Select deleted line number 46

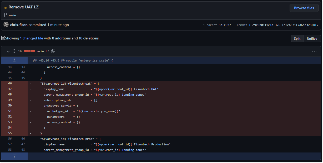(x=10, y=84)
